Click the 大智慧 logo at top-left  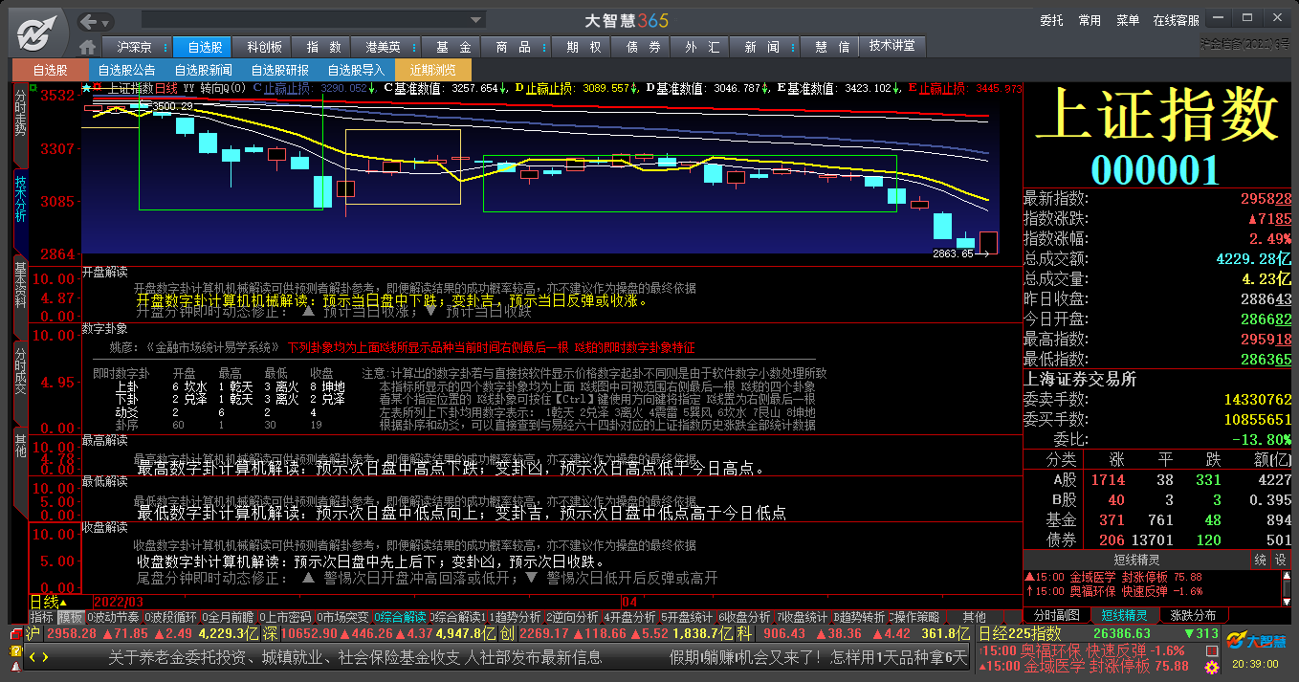38,33
